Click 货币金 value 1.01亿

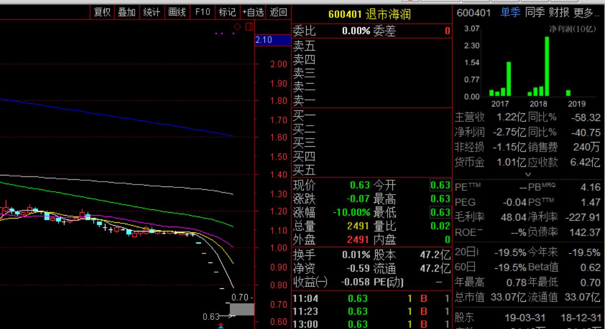[511, 162]
